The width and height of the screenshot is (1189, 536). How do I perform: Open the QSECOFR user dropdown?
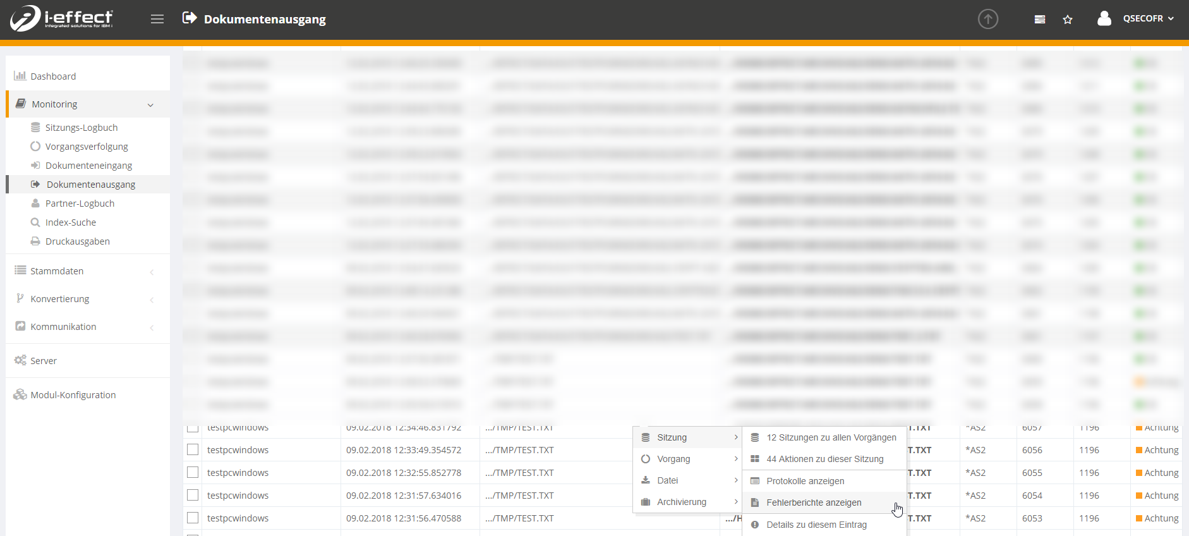coord(1148,19)
